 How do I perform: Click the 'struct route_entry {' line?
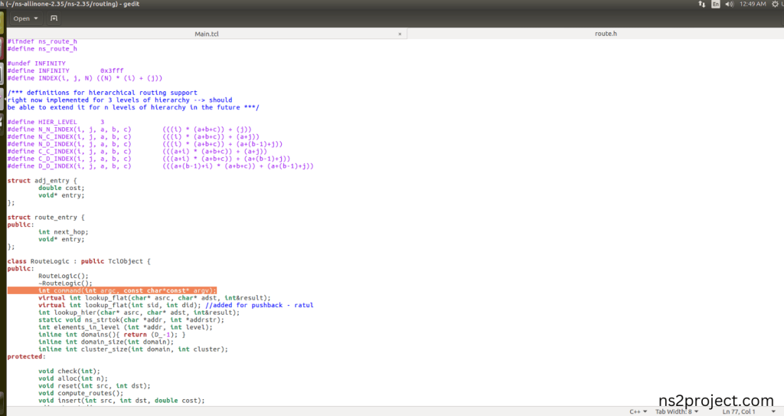pos(46,218)
